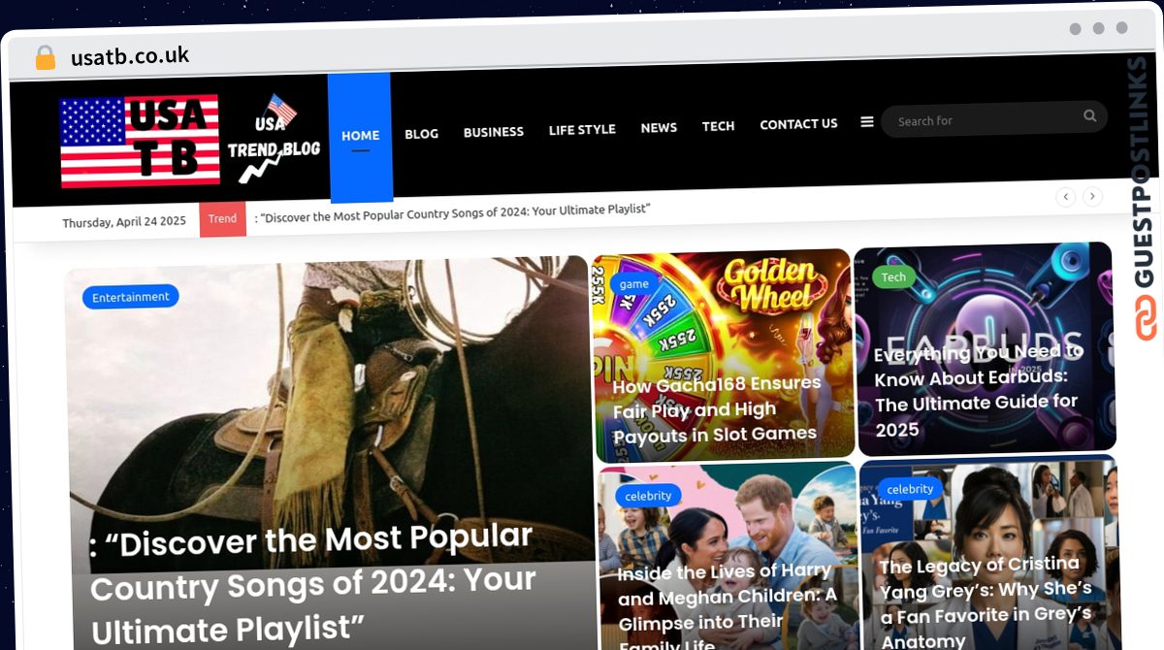
Task: Open the featured country songs playlist headline
Action: (313, 585)
